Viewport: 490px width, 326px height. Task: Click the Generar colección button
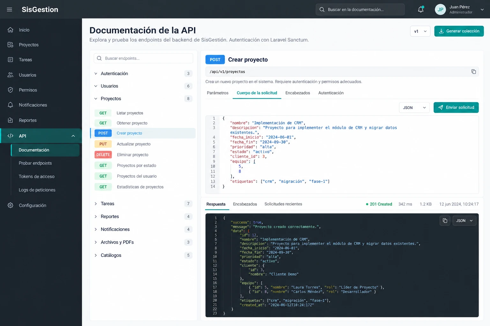tap(459, 31)
